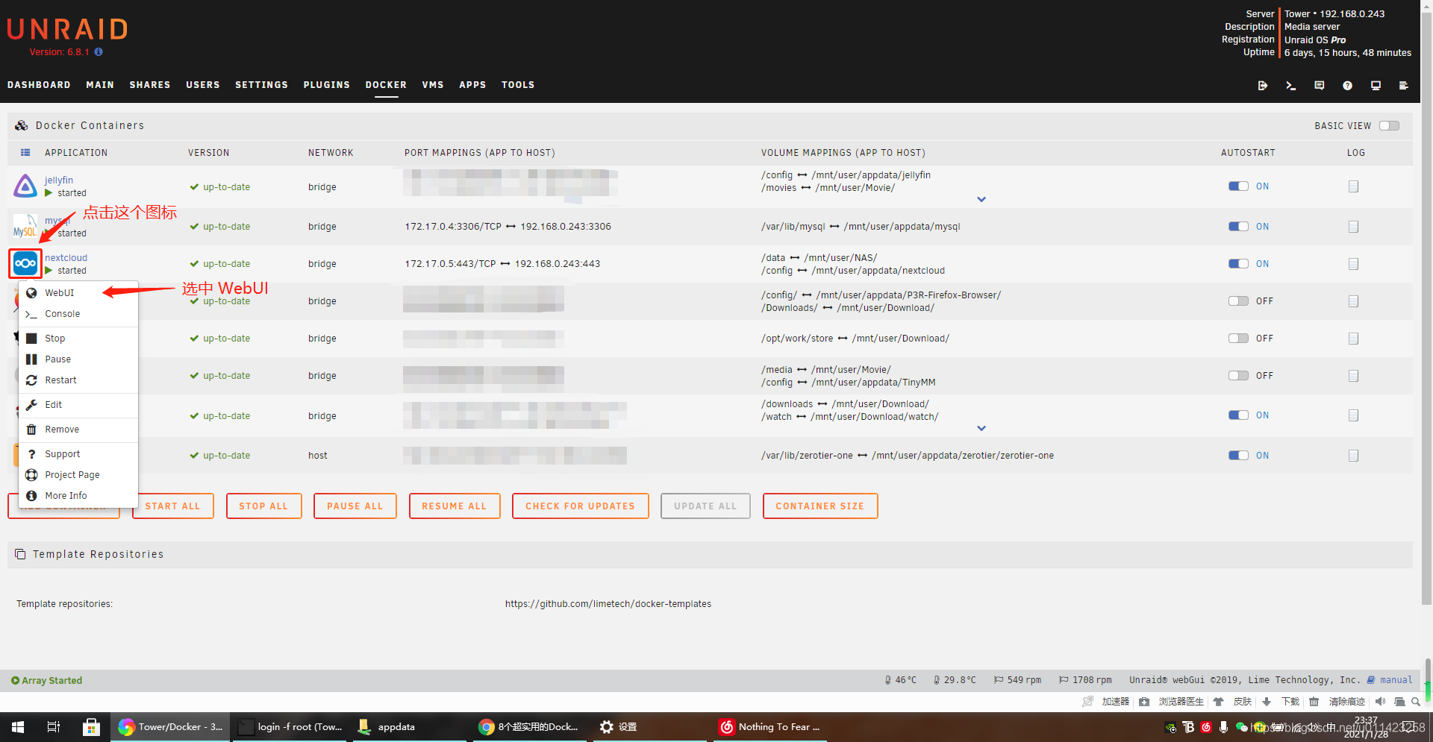Turn off jellyfin autostart
1433x742 pixels.
coord(1238,186)
